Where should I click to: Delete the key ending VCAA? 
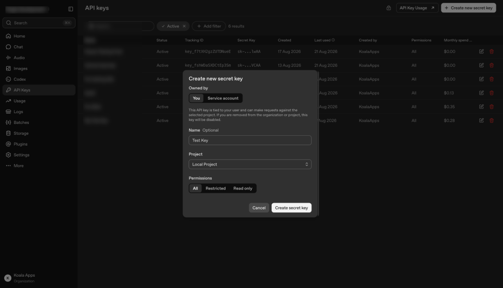click(x=492, y=65)
